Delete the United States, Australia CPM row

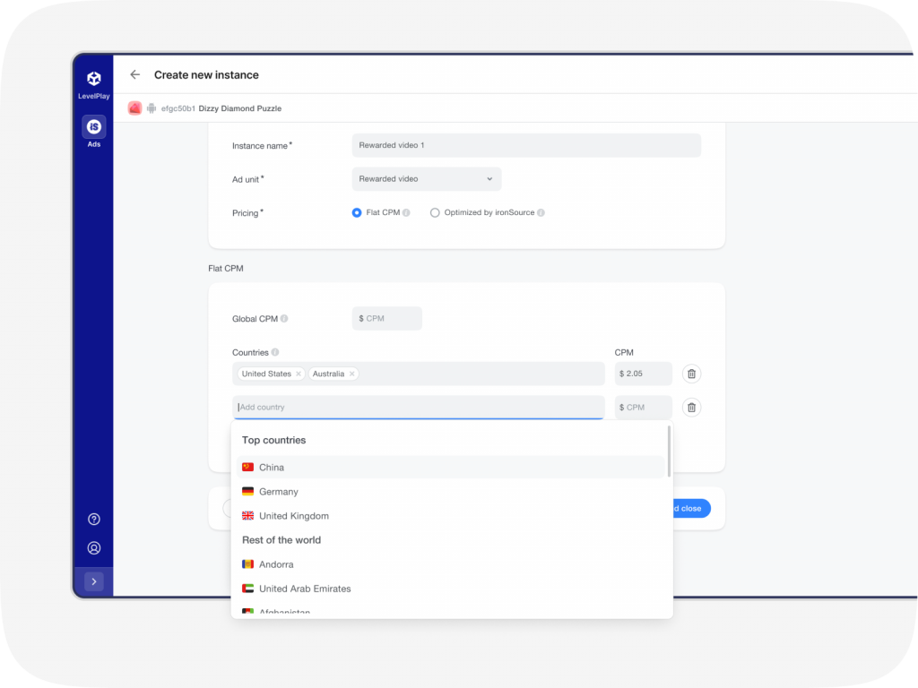coord(691,374)
